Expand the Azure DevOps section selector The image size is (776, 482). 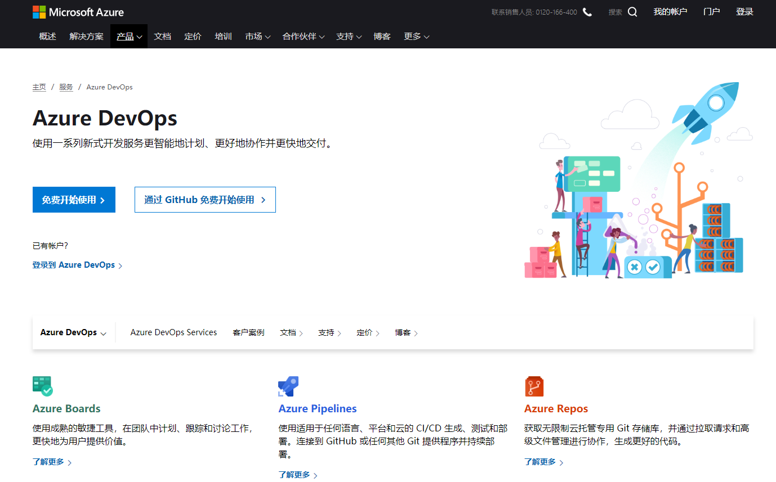coord(73,332)
